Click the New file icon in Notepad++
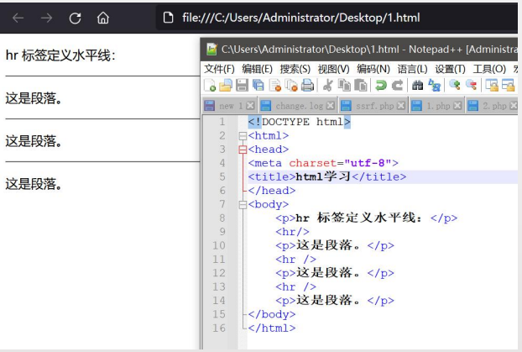The width and height of the screenshot is (522, 352). point(210,85)
